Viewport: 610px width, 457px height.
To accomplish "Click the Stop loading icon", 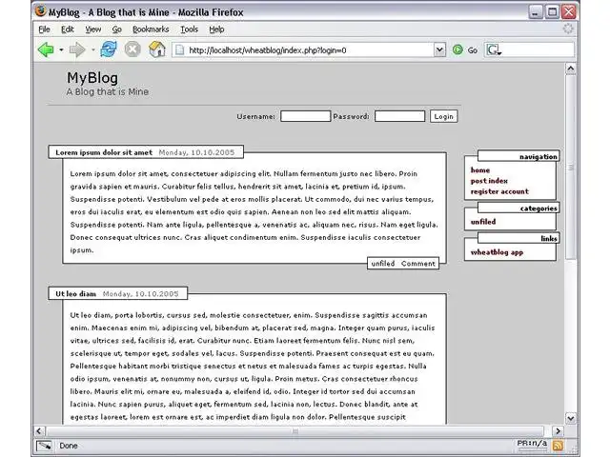I will click(132, 50).
